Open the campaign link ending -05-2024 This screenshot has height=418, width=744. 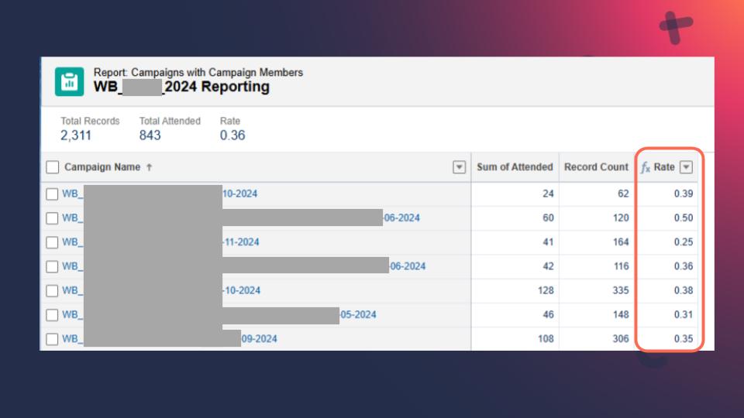click(x=358, y=315)
